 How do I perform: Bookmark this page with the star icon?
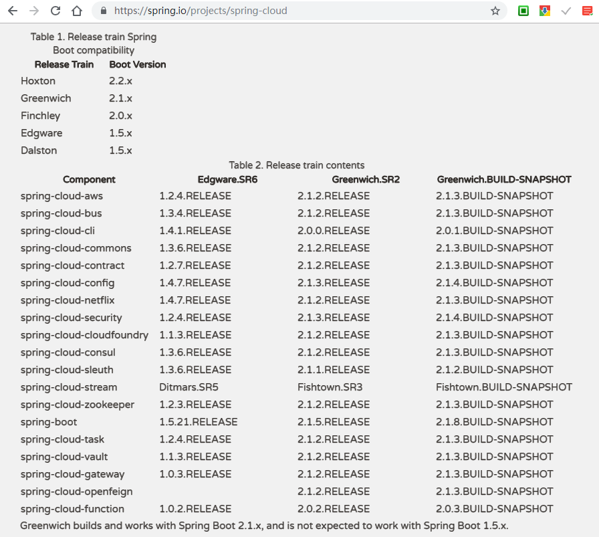tap(495, 11)
